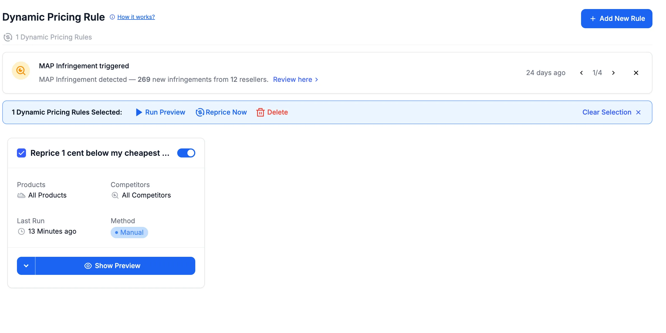Viewport: 666px width, 333px height.
Task: Dismiss the MAP Infringement notification
Action: (636, 73)
